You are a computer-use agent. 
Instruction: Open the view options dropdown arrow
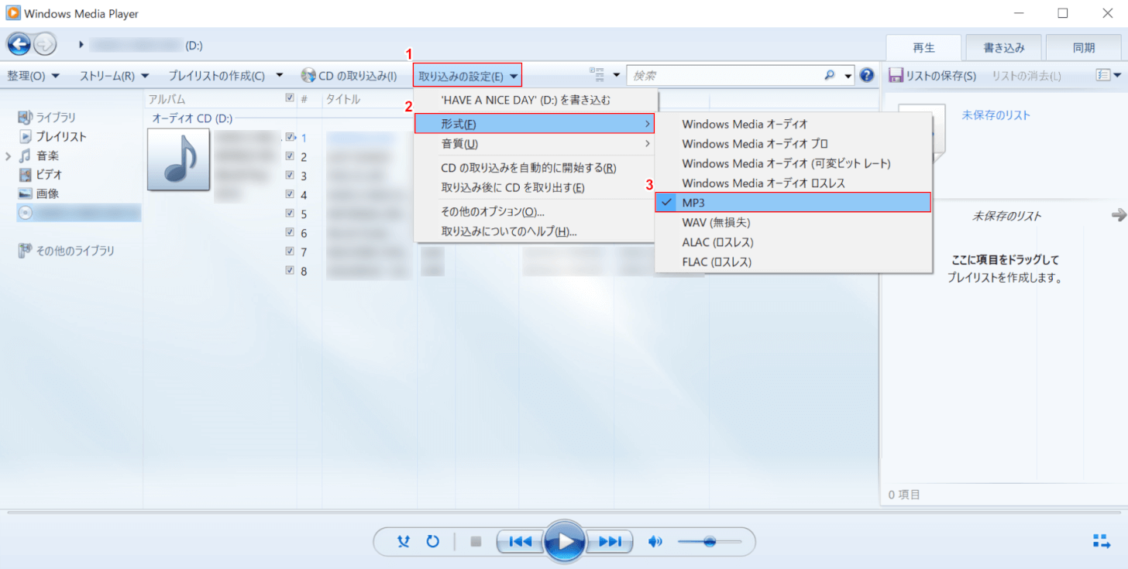pyautogui.click(x=617, y=75)
